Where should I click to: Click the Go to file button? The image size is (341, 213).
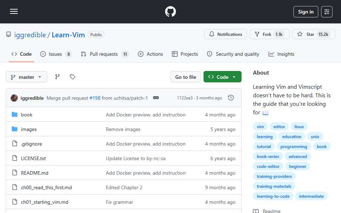pyautogui.click(x=185, y=77)
